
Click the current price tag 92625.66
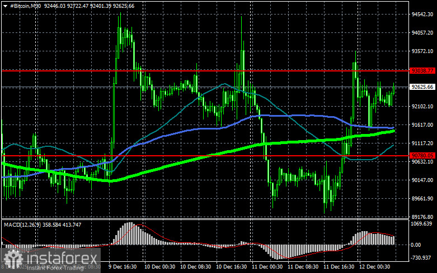[422, 87]
